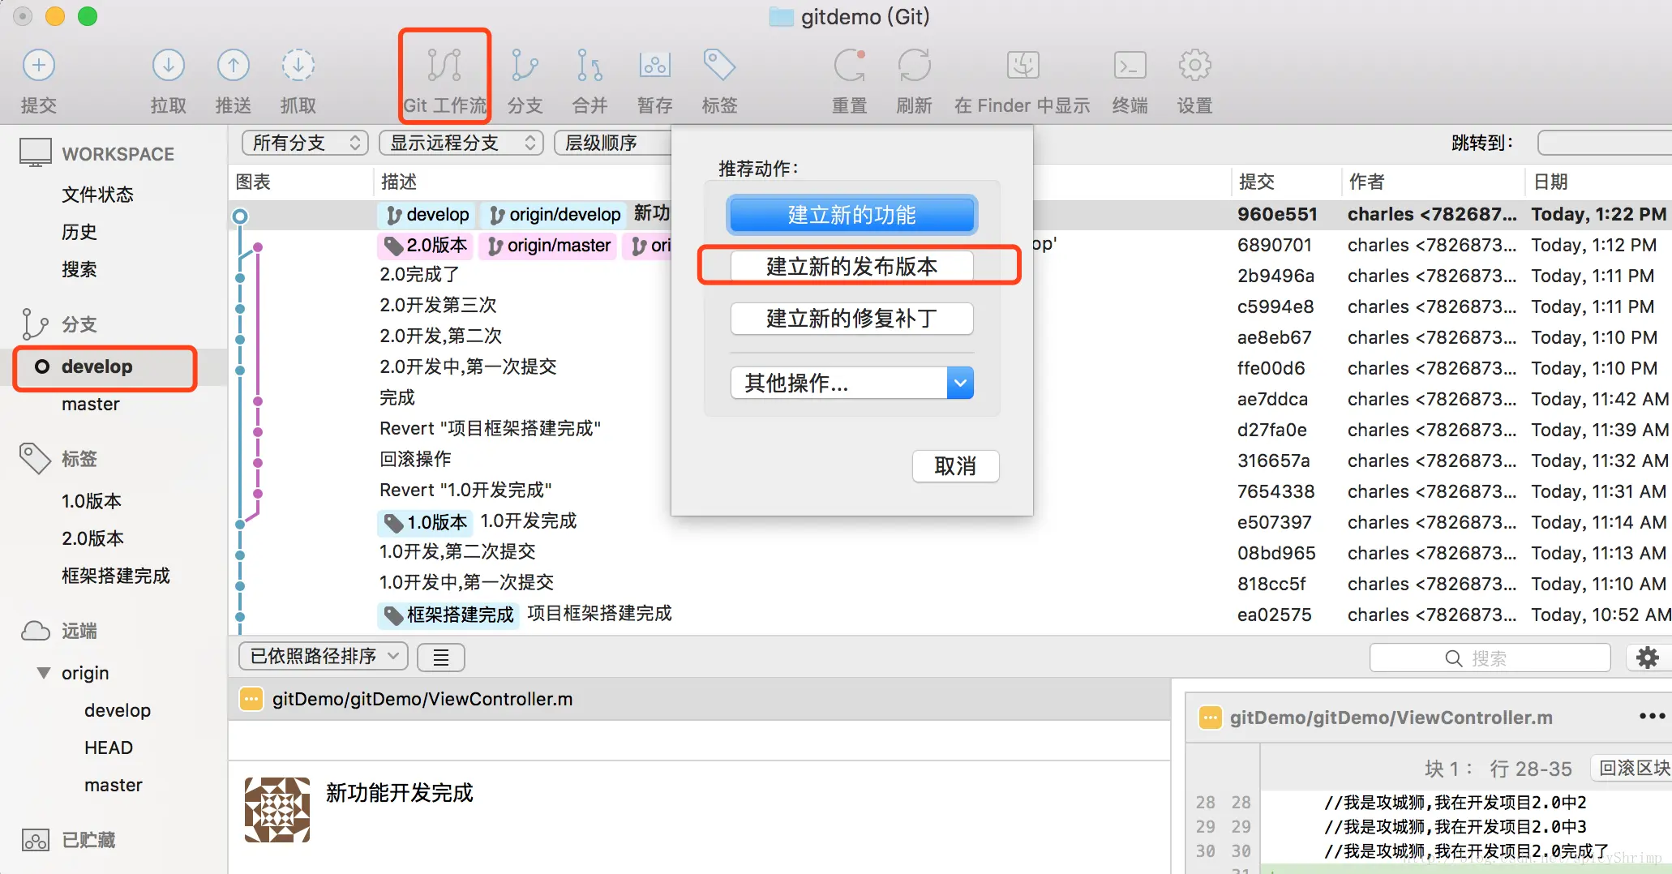This screenshot has width=1672, height=874.
Task: Click the Commit (提交) toolbar icon
Action: 38,66
